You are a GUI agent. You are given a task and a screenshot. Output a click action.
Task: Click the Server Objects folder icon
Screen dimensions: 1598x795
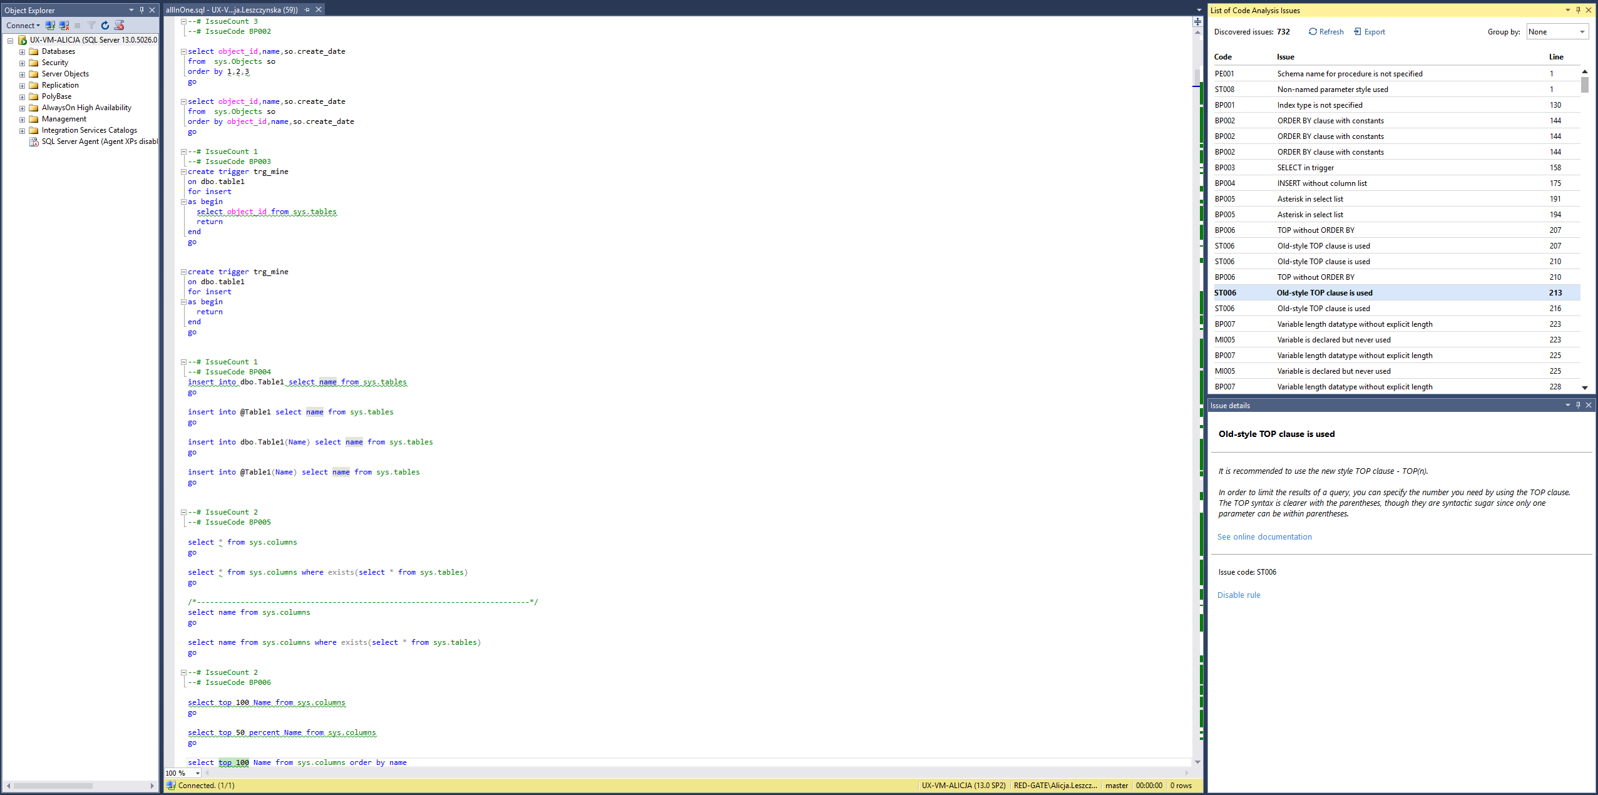click(x=34, y=74)
